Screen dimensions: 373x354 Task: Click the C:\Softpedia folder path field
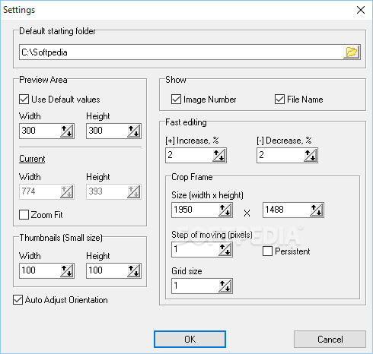(x=181, y=52)
